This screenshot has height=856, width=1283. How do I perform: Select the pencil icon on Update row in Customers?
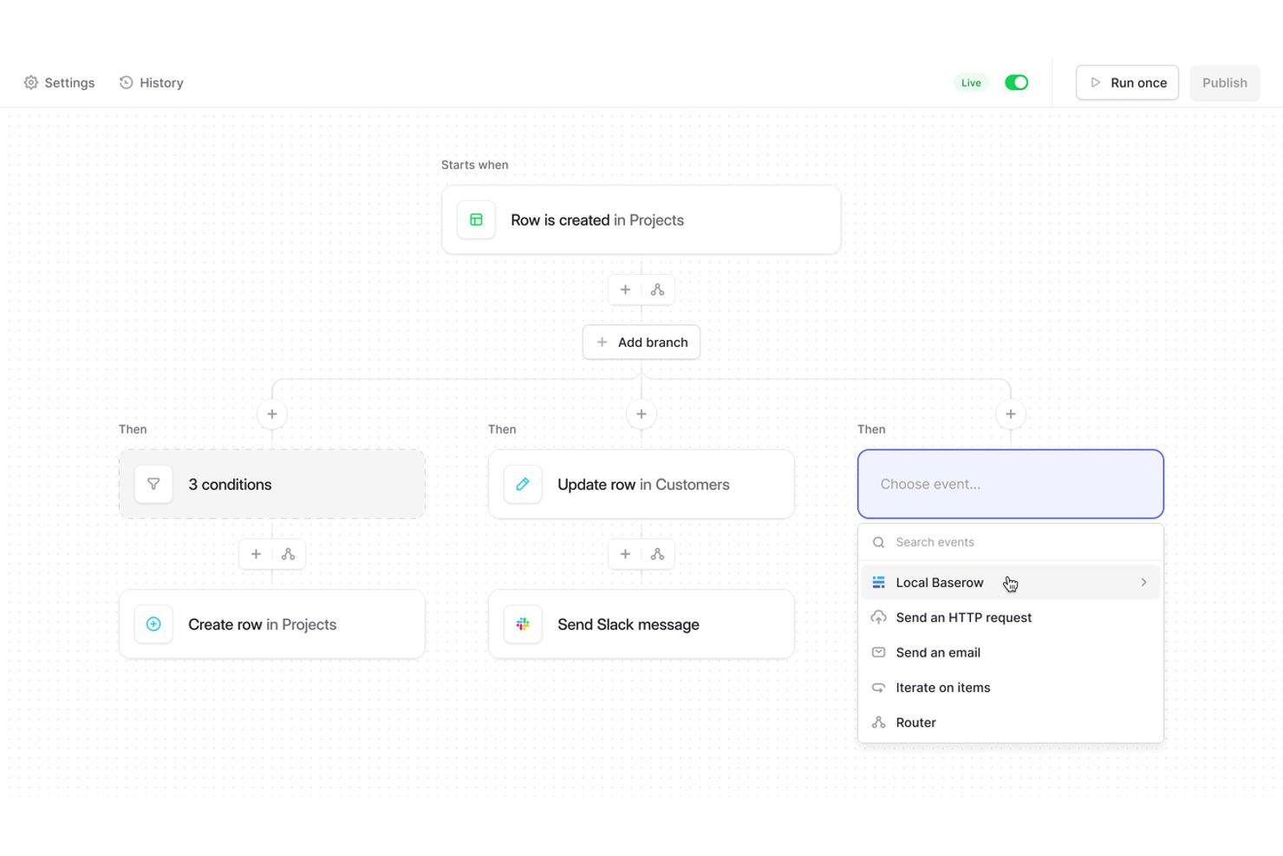click(x=523, y=485)
